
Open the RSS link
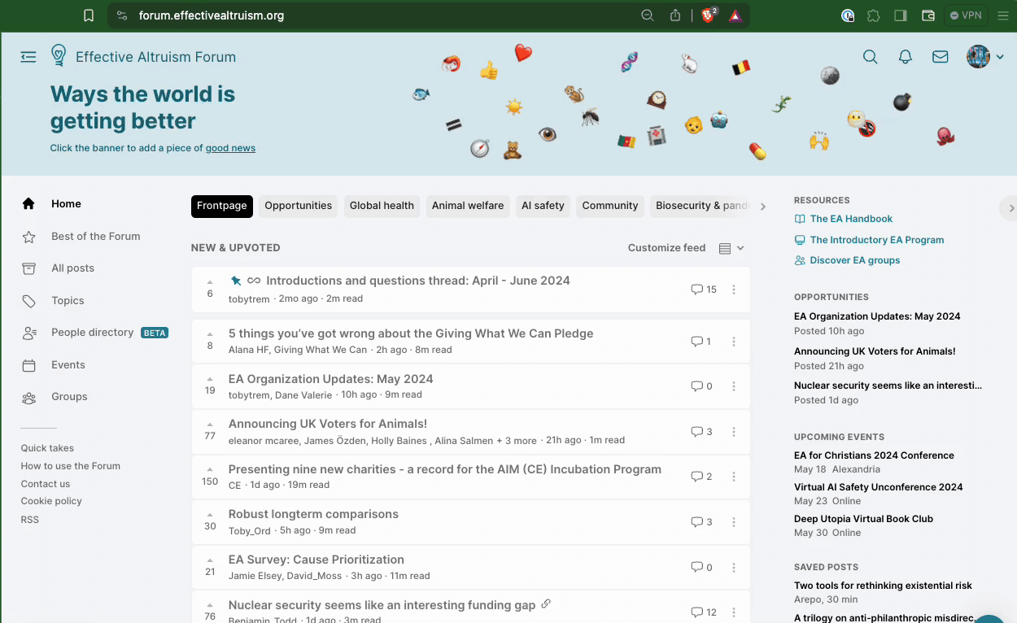30,520
